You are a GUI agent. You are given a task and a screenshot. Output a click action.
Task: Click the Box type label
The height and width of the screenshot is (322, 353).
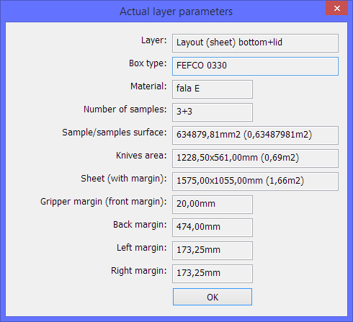click(148, 63)
